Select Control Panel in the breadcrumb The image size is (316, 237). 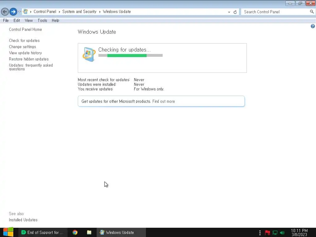pyautogui.click(x=45, y=11)
